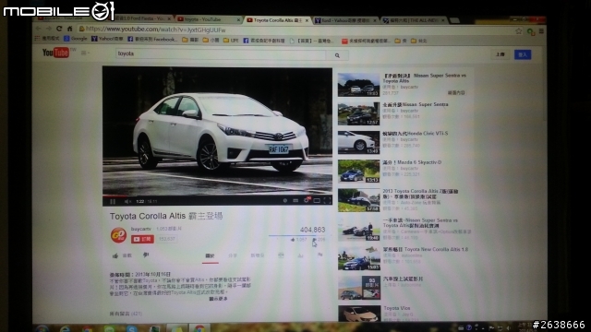The image size is (591, 332).
Task: Open the 'Nissan Super Sentra vs Toyota Altis' video thumbnail
Action: (x=358, y=85)
